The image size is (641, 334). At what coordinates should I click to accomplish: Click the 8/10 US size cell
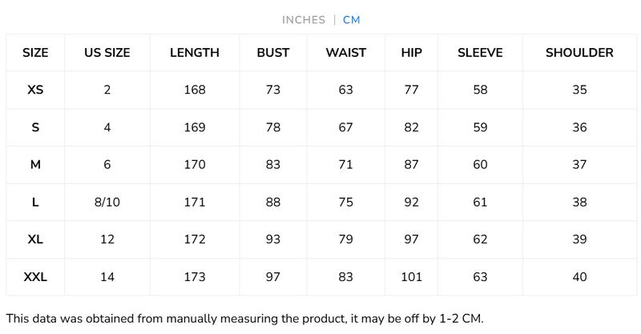click(x=107, y=203)
